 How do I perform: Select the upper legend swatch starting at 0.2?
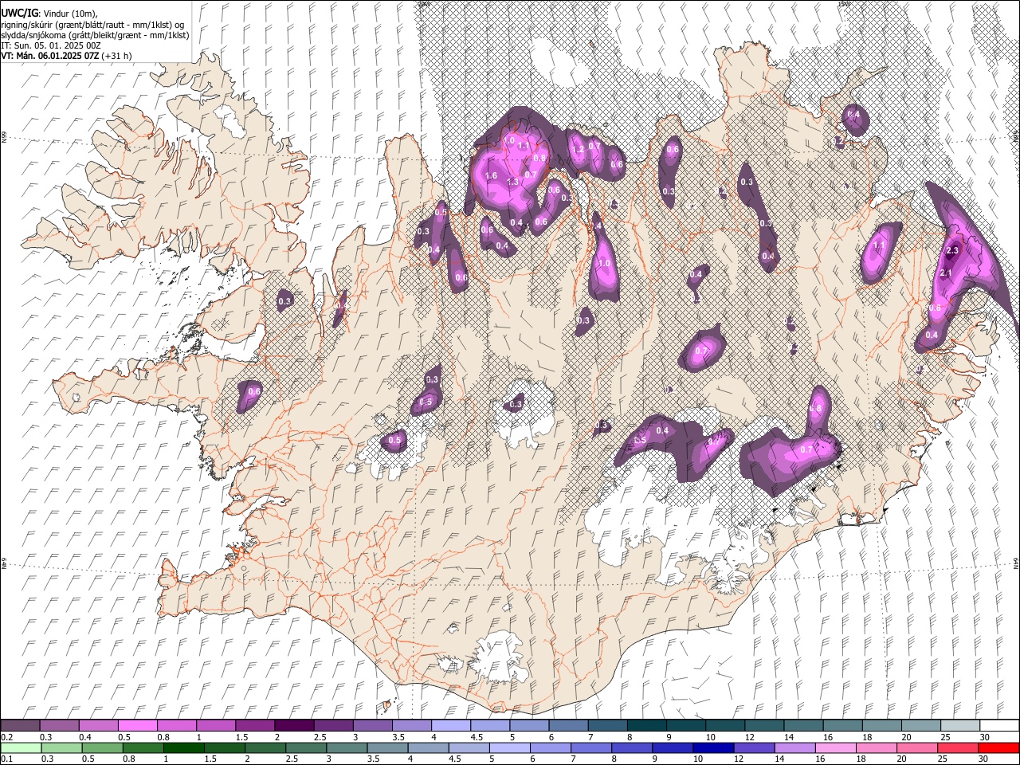coord(20,726)
